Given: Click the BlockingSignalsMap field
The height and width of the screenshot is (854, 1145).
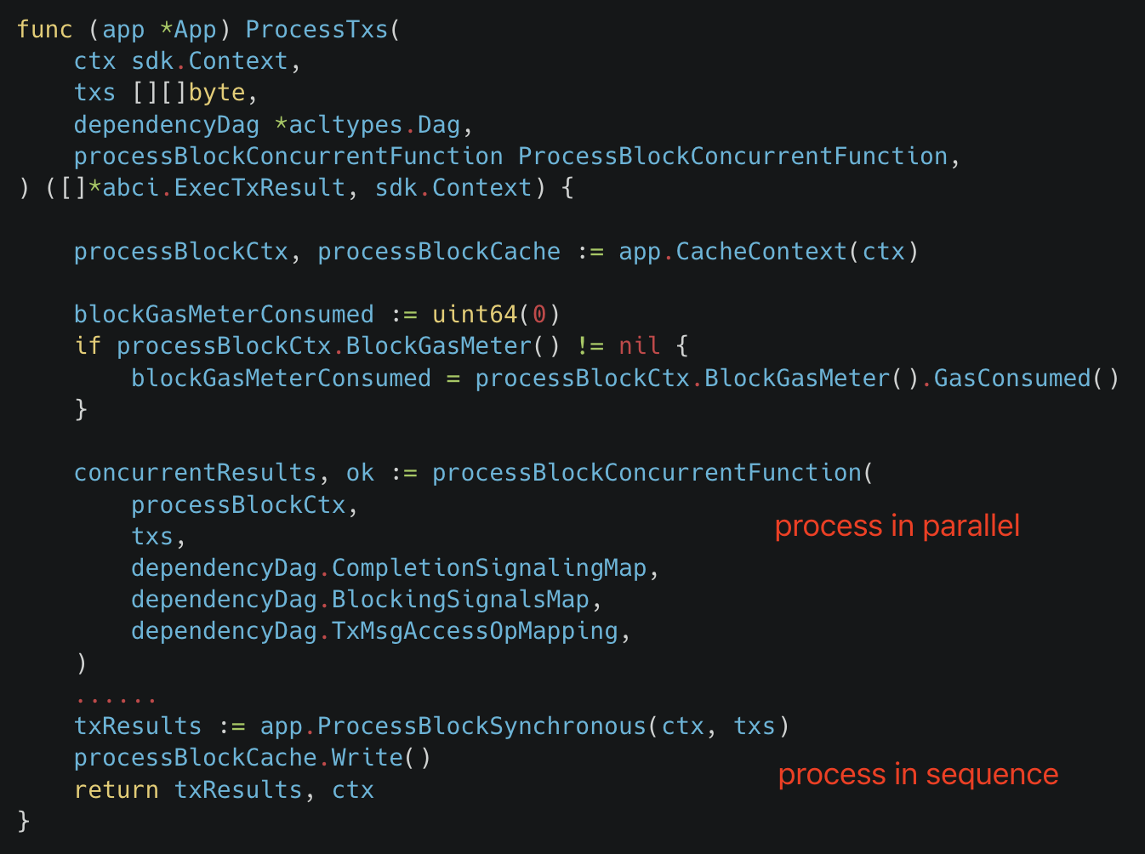Looking at the screenshot, I should 460,600.
